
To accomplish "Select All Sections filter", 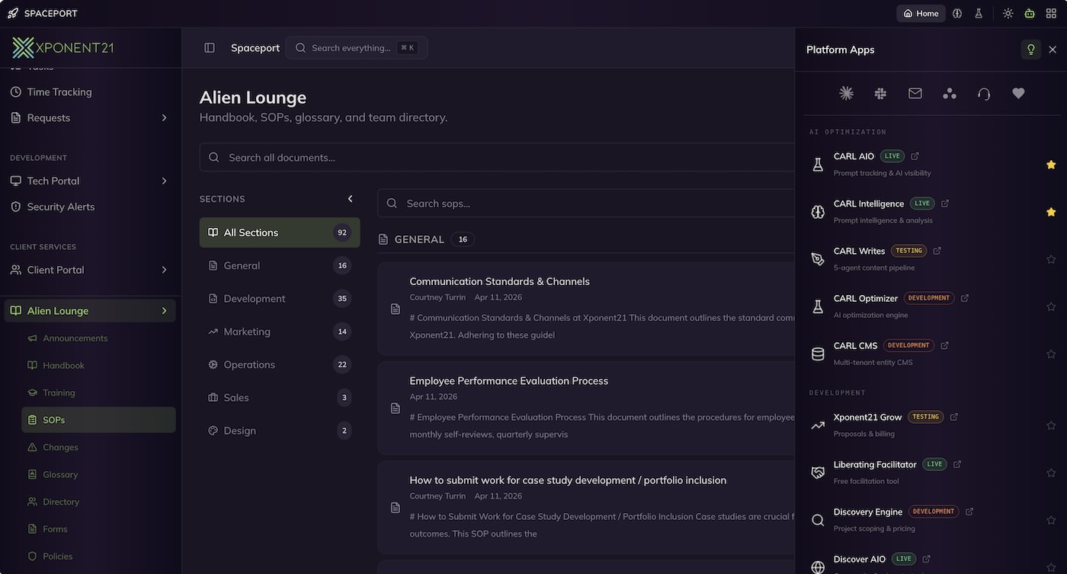I will coord(280,232).
